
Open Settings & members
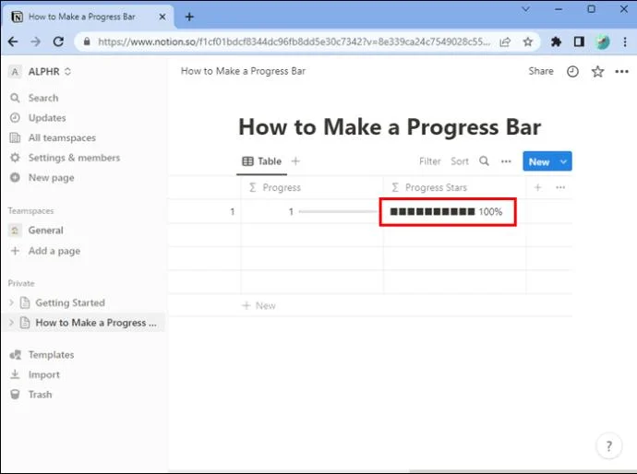(x=74, y=158)
